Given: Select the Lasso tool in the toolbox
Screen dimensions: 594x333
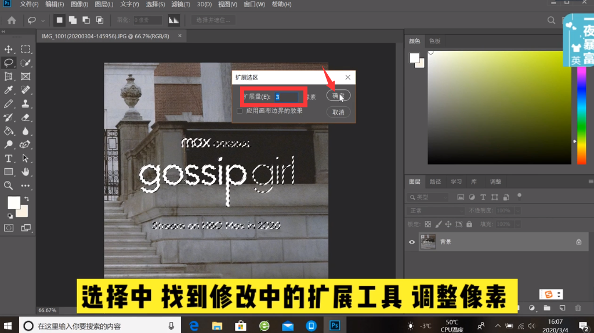Looking at the screenshot, I should click(x=8, y=63).
